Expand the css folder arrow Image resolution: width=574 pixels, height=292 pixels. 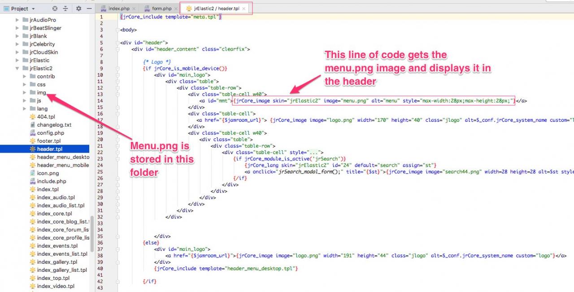(x=25, y=85)
